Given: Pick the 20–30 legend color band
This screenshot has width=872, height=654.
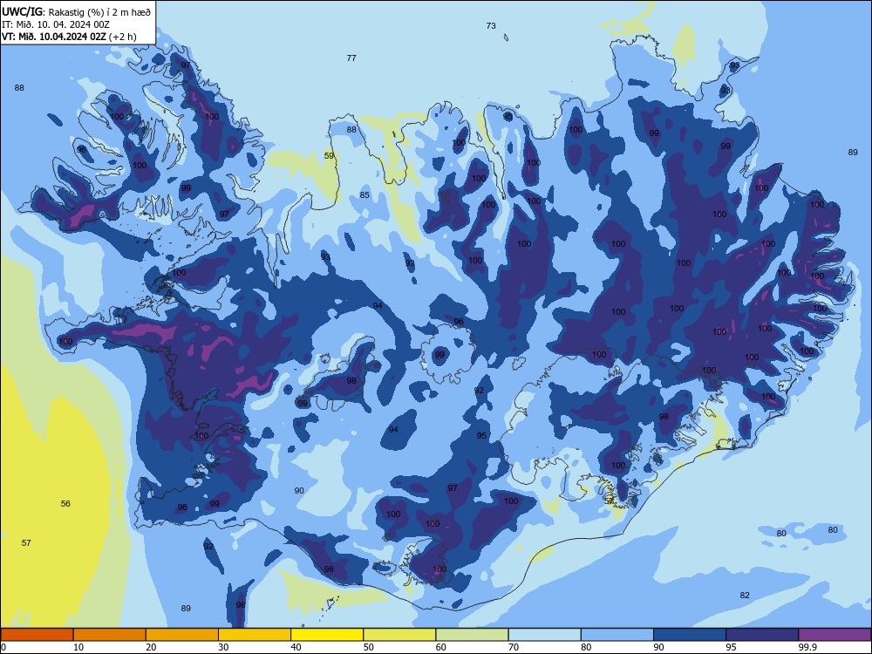Looking at the screenshot, I should click(x=182, y=635).
